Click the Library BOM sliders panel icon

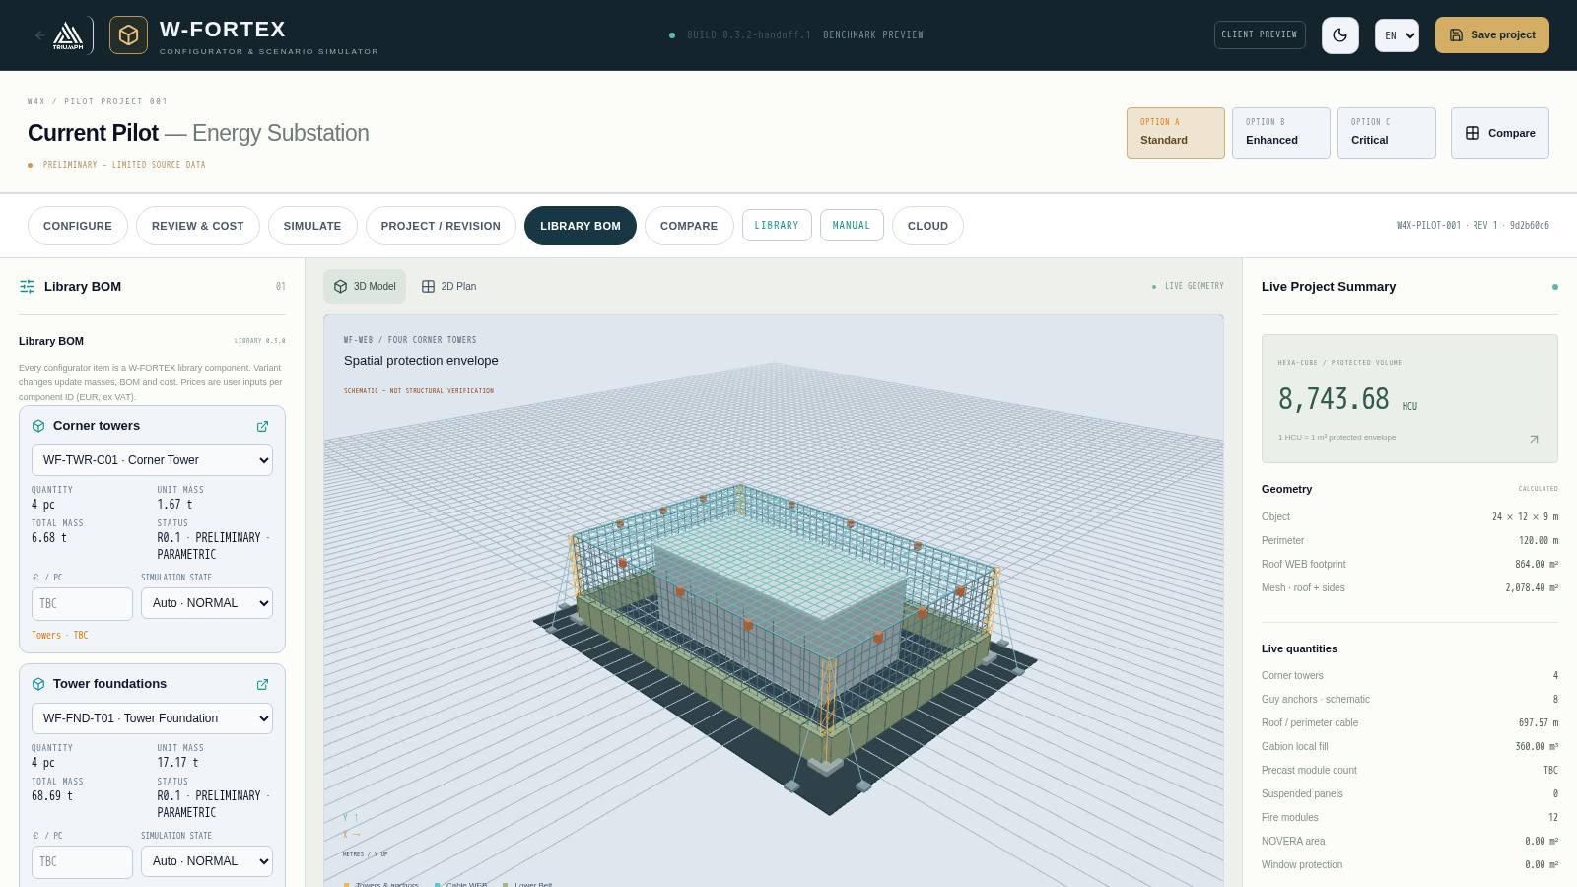tap(27, 287)
